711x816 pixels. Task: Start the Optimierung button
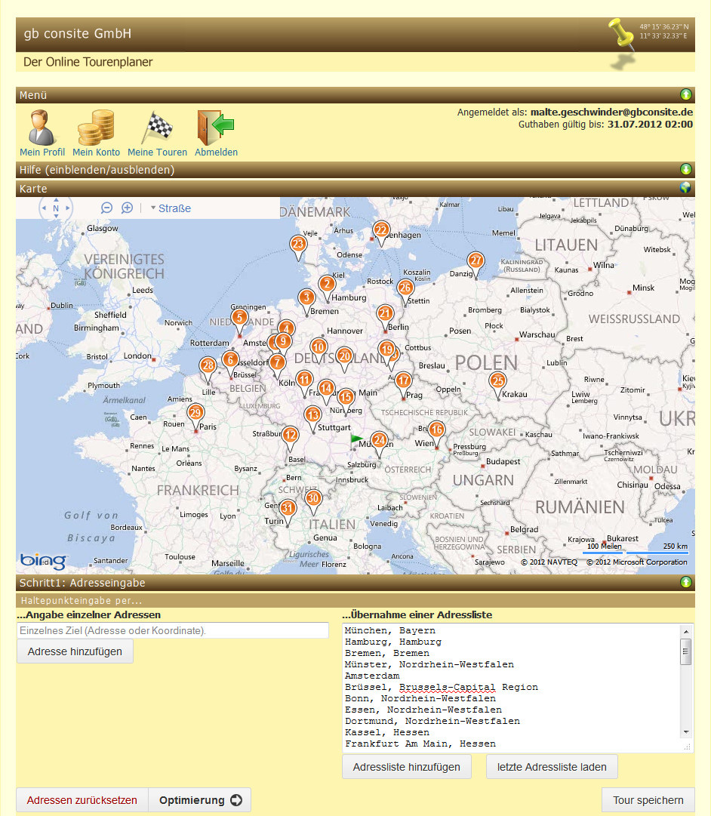[x=200, y=800]
